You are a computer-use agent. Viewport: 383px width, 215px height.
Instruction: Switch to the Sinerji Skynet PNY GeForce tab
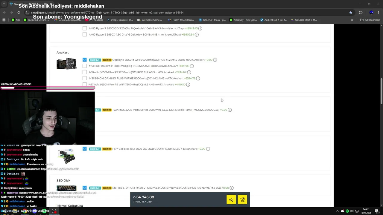[x=31, y=4]
